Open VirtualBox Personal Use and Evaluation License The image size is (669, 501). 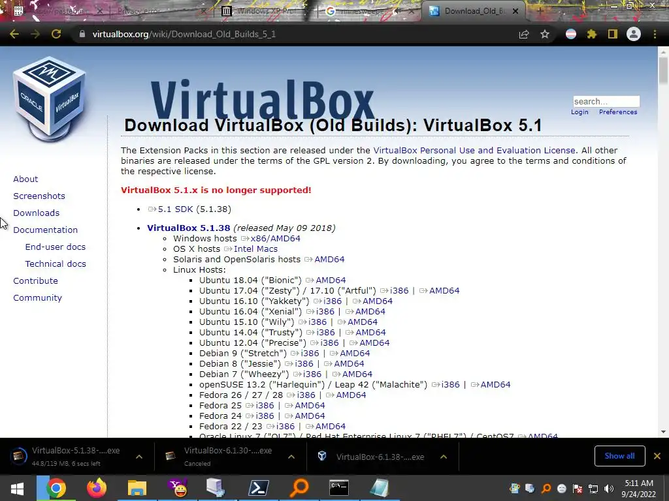[474, 151]
